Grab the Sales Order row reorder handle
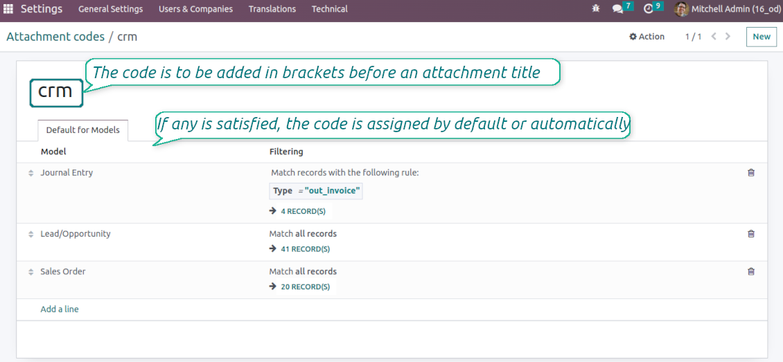The height and width of the screenshot is (362, 783). pos(30,272)
